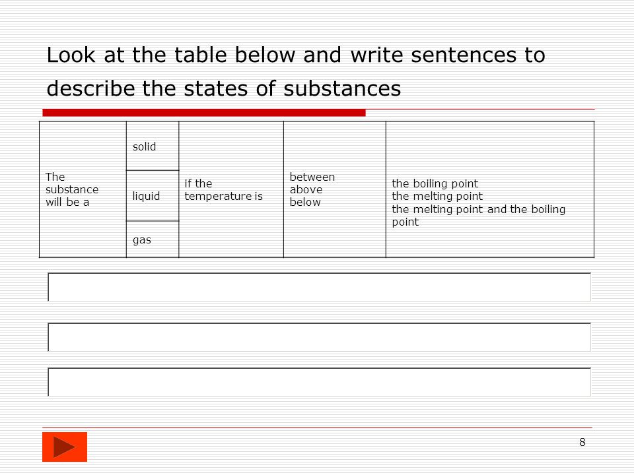
Task: Click the word 'below' in the table
Action: pos(305,202)
